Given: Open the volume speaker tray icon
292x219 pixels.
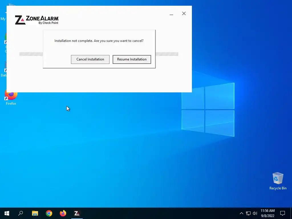Looking at the screenshot, I should pyautogui.click(x=255, y=213).
